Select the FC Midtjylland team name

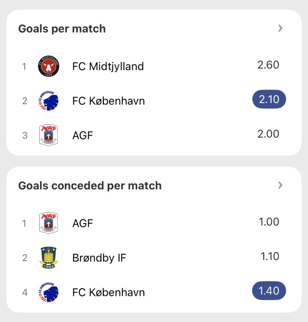click(108, 66)
